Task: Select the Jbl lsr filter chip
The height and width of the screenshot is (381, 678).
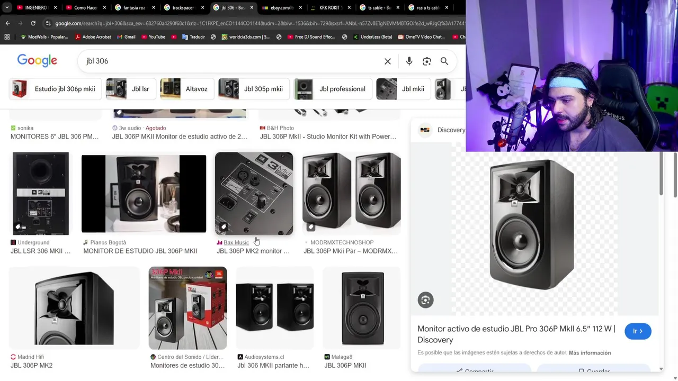Action: 130,89
